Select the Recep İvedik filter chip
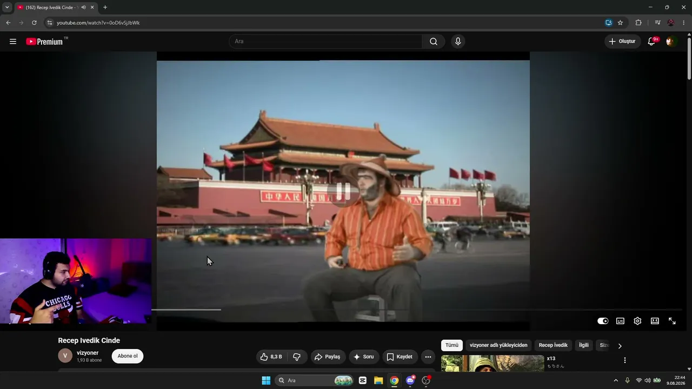This screenshot has width=692, height=389. pos(553,345)
